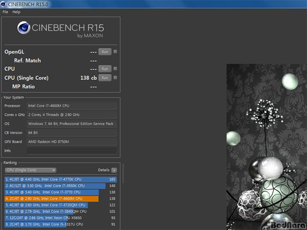The width and height of the screenshot is (307, 230).
Task: Click the Info input field
Action: [x=72, y=151]
